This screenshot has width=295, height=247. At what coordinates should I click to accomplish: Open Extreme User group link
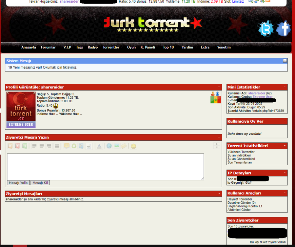(263, 96)
